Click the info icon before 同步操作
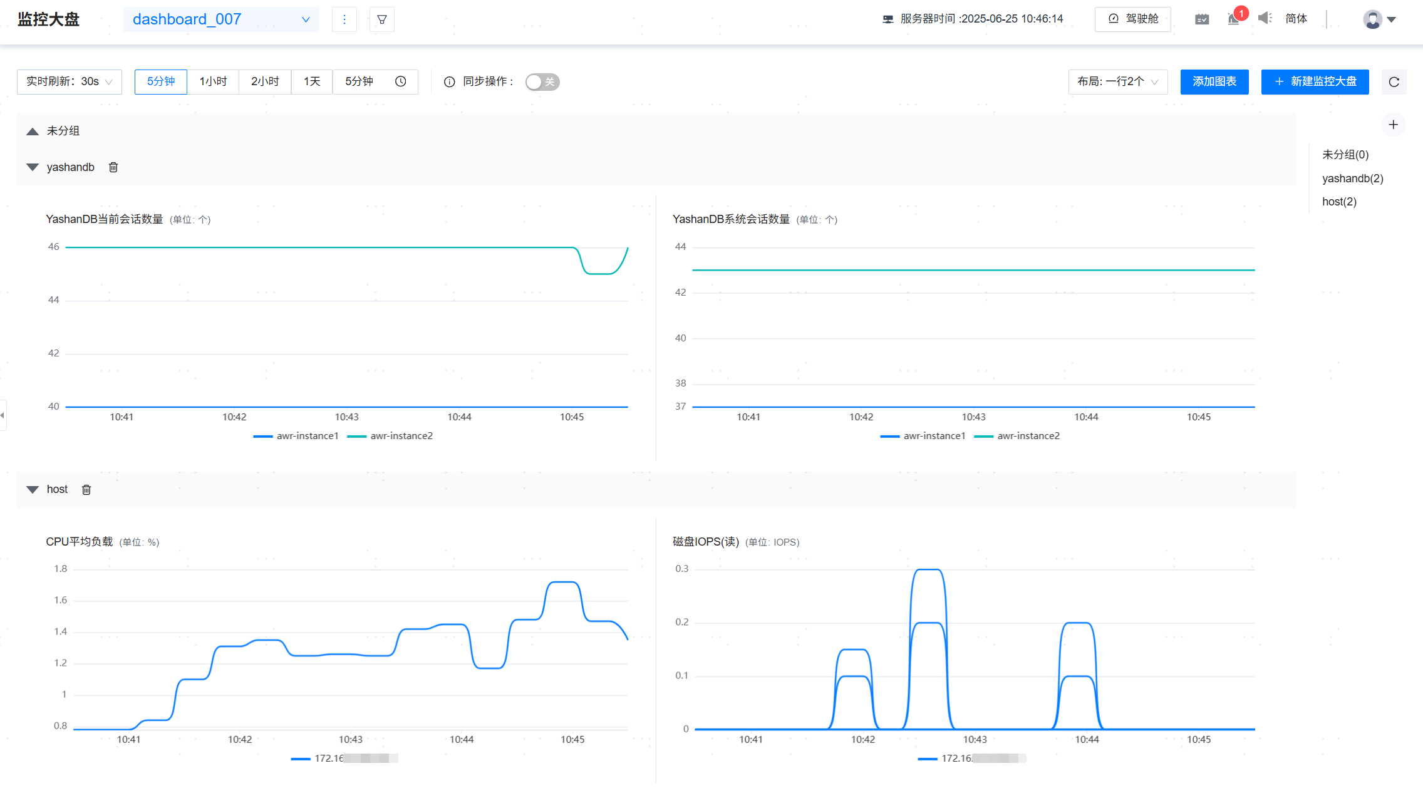The image size is (1423, 788). pyautogui.click(x=448, y=81)
